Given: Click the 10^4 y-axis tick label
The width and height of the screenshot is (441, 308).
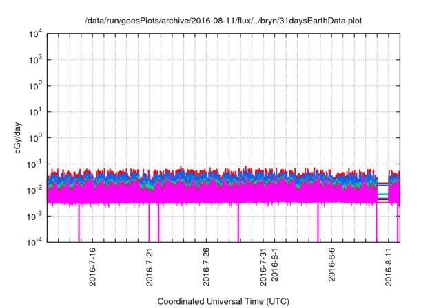Looking at the screenshot, I should coord(35,34).
